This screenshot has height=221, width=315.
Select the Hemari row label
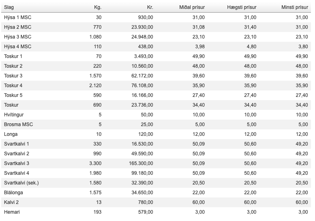click(x=12, y=212)
